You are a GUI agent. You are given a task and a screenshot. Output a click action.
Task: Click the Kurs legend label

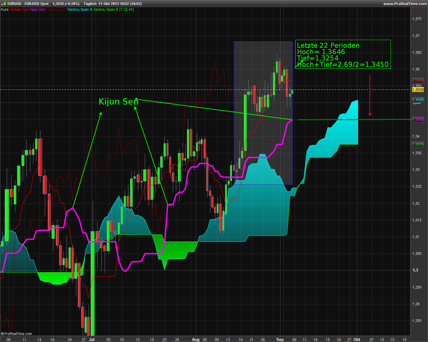tap(5, 9)
